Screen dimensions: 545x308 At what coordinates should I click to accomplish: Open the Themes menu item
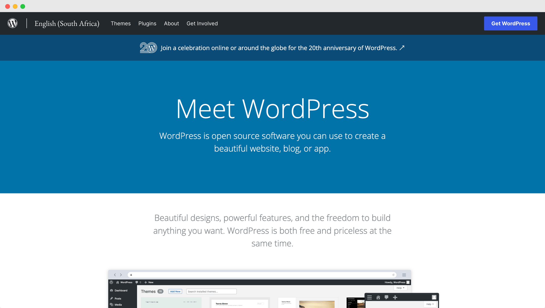pos(121,23)
